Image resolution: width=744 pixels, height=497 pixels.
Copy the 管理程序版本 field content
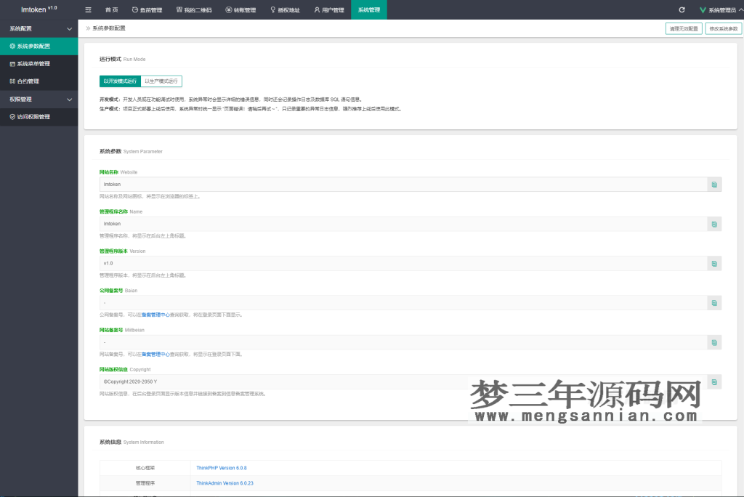click(713, 263)
